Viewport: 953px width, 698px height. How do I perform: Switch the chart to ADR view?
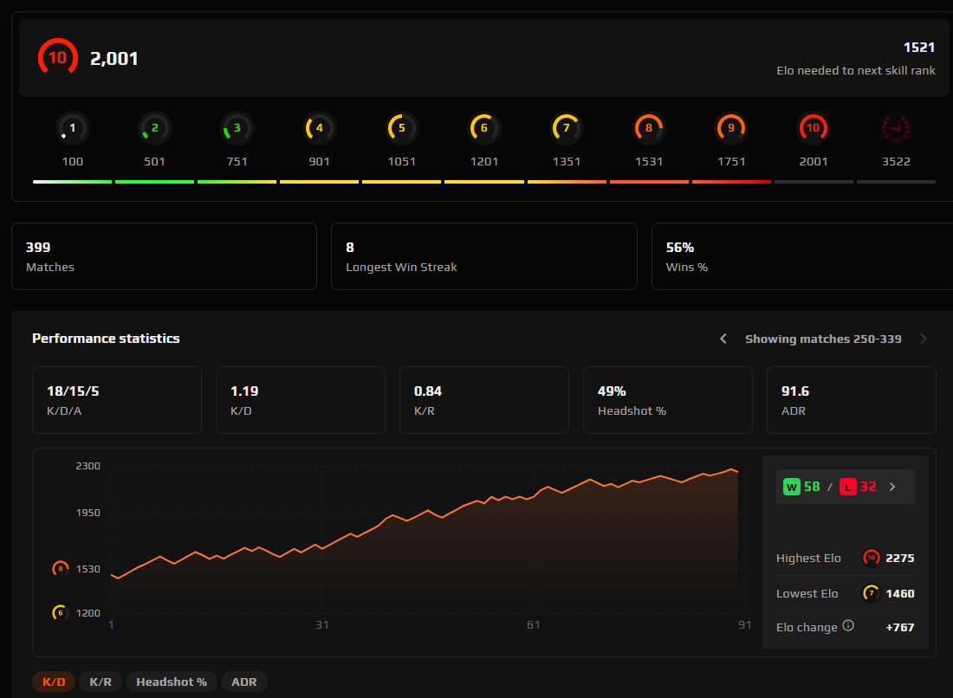point(243,682)
